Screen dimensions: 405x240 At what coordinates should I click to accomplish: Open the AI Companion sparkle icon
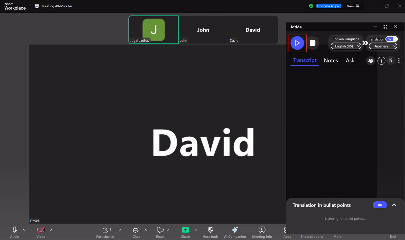tap(235, 230)
